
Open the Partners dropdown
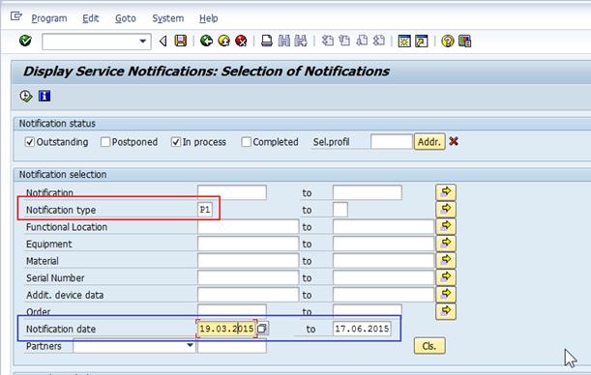(190, 346)
